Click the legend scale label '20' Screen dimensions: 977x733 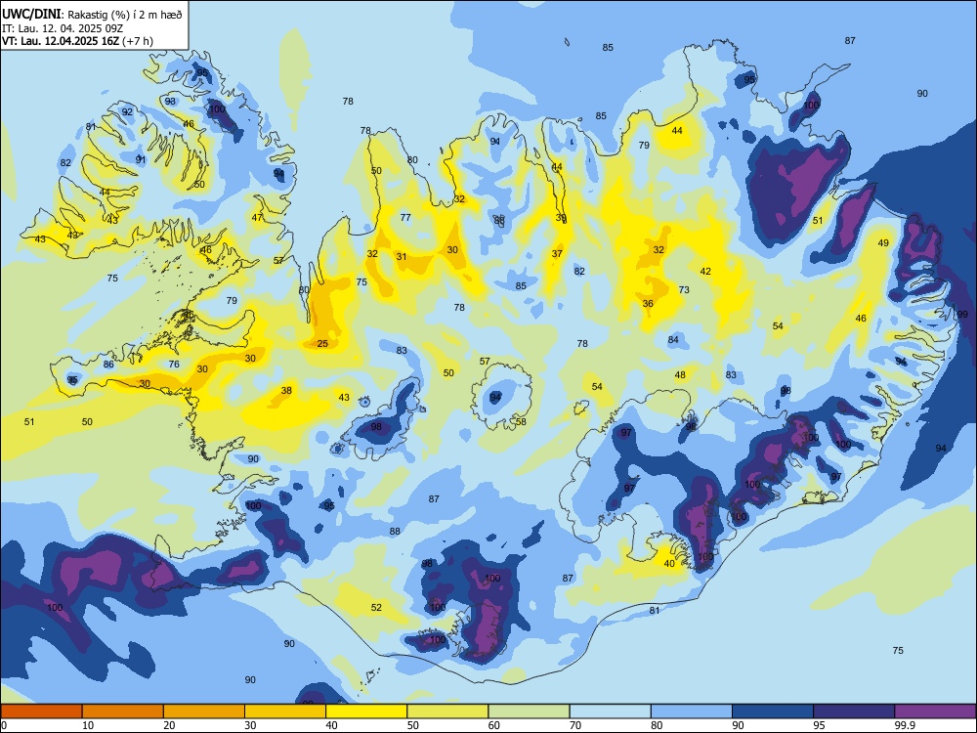pyautogui.click(x=169, y=725)
